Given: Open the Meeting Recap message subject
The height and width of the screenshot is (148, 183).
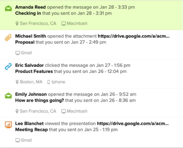Looking at the screenshot, I should coord(31,130).
